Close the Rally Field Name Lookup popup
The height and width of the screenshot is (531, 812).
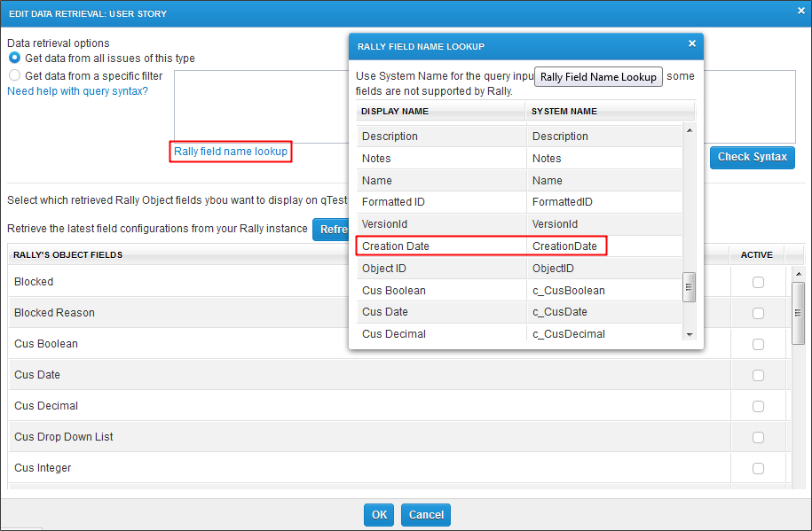tap(692, 43)
